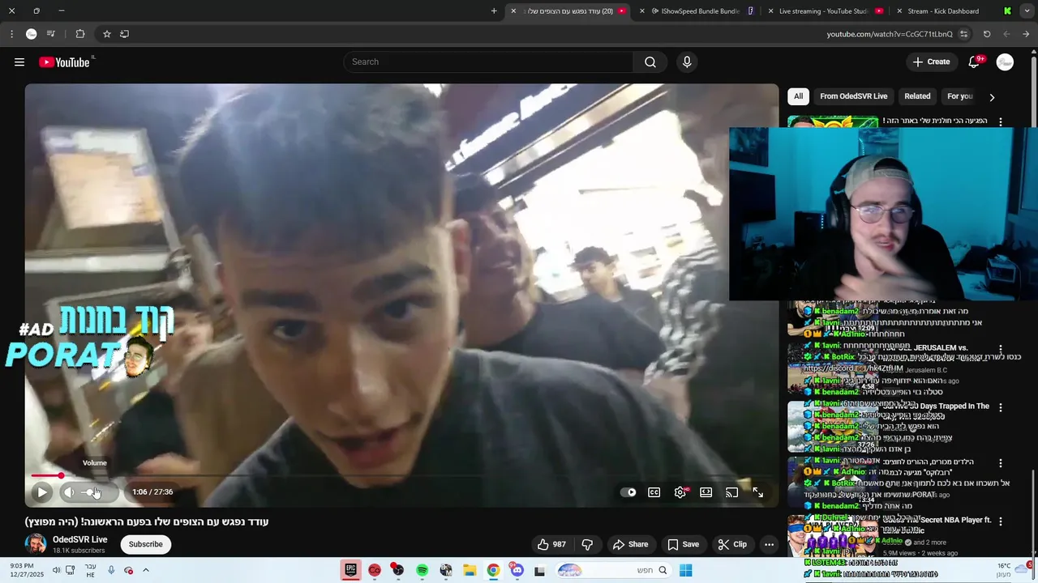The width and height of the screenshot is (1038, 583).
Task: Switch to Live streaming - YouTube Studio tab
Action: [x=824, y=11]
